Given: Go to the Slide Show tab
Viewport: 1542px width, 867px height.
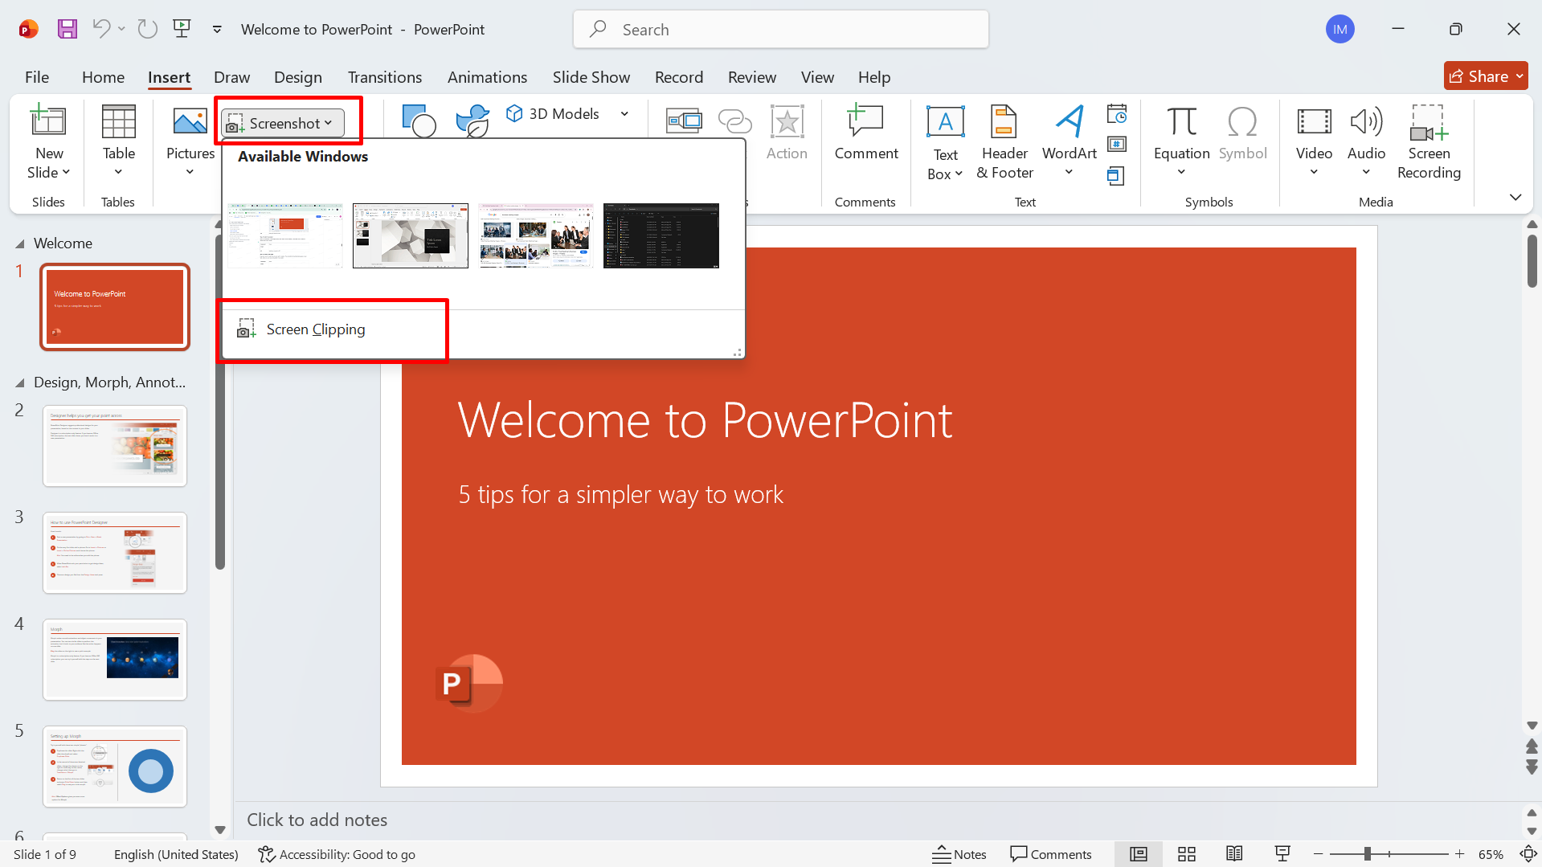Looking at the screenshot, I should click(x=591, y=77).
